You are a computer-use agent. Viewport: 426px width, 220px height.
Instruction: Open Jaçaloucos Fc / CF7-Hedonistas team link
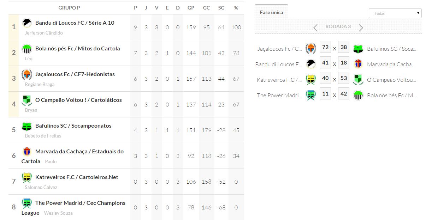click(75, 74)
